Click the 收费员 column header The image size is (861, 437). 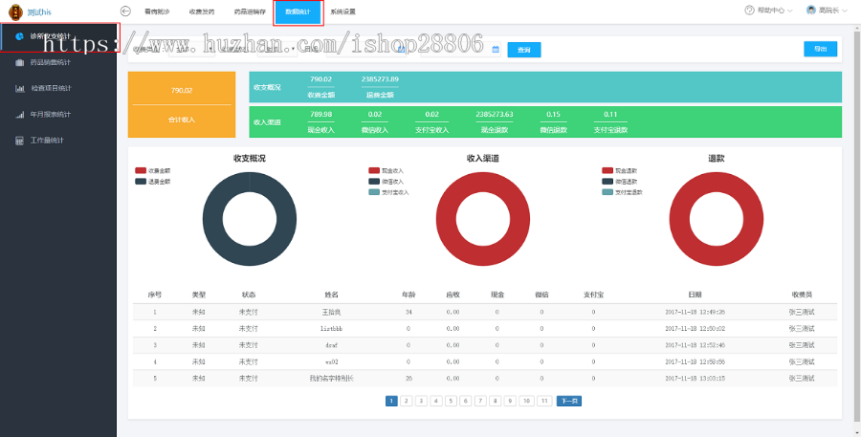(802, 295)
